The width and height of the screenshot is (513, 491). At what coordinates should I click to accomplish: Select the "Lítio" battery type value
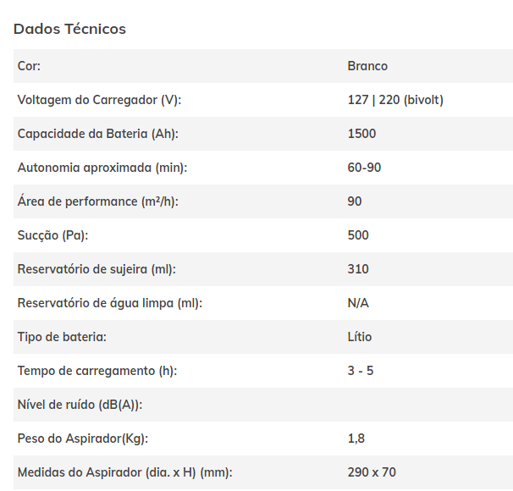coord(360,337)
